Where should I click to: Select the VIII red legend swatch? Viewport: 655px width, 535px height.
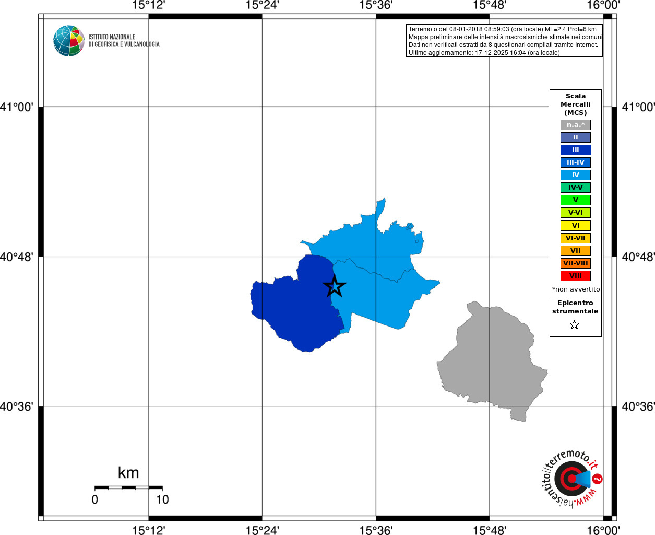(576, 276)
